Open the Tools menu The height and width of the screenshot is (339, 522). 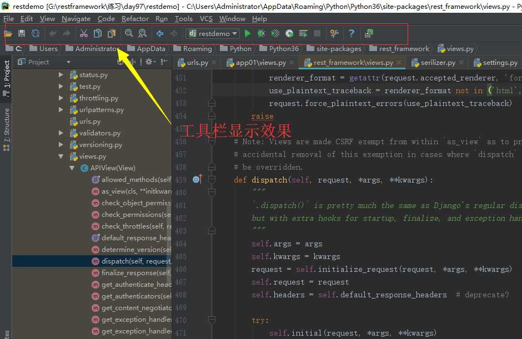pyautogui.click(x=184, y=19)
